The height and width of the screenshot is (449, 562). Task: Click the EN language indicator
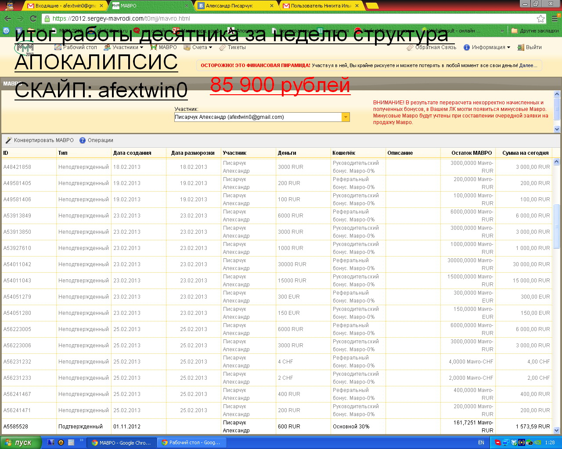[481, 442]
